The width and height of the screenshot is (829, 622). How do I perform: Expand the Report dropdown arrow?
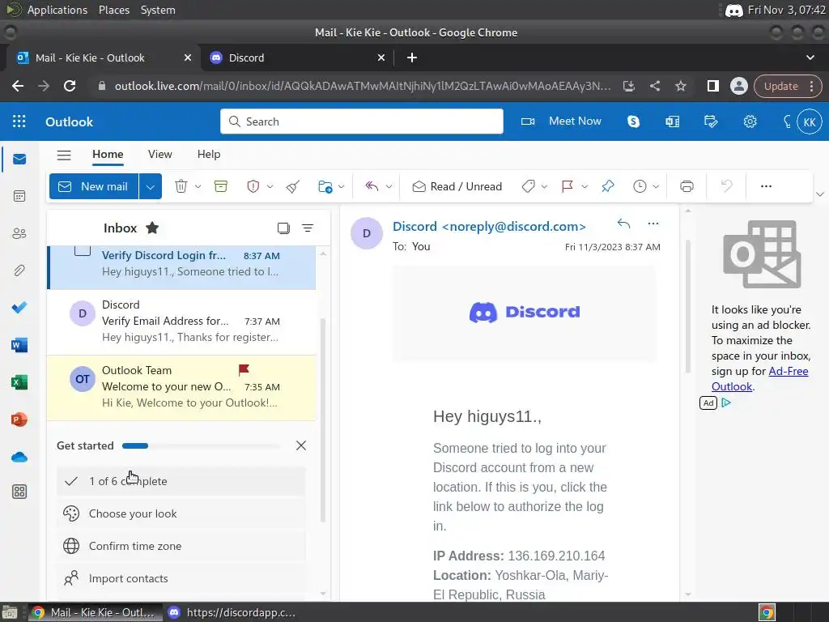[x=270, y=186]
